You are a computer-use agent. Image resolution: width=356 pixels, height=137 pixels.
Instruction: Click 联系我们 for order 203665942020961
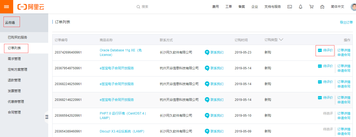pos(217,116)
